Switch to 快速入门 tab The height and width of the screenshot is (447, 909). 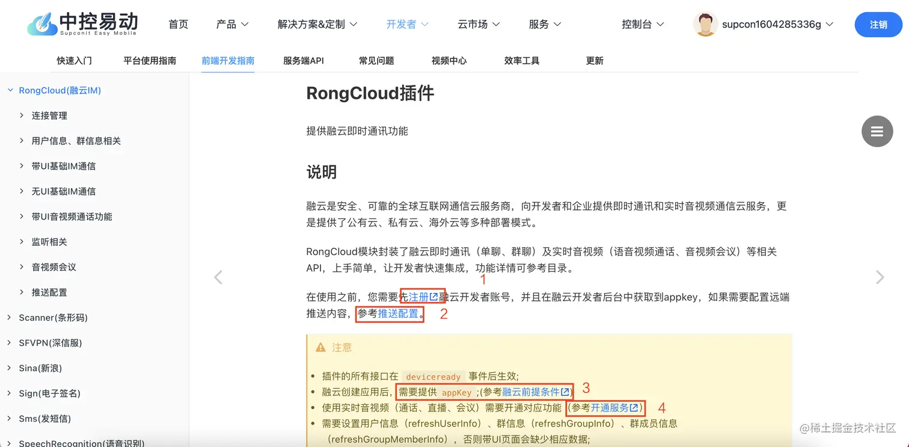pyautogui.click(x=75, y=61)
